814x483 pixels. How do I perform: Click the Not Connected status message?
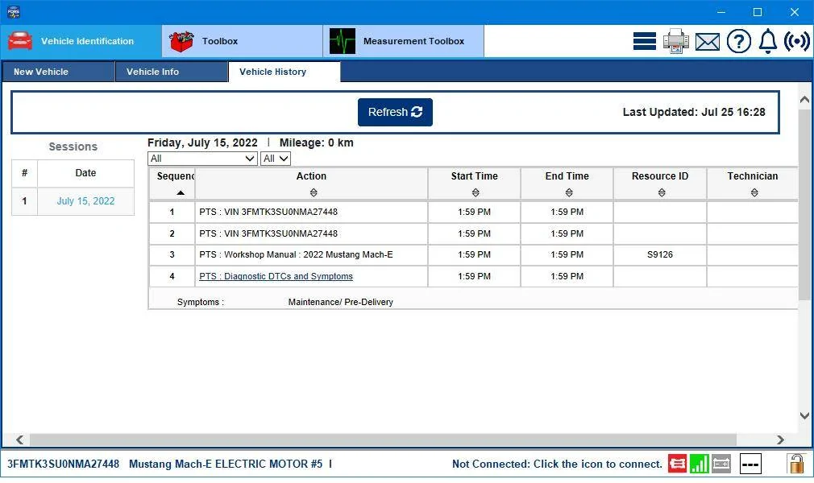tap(557, 464)
